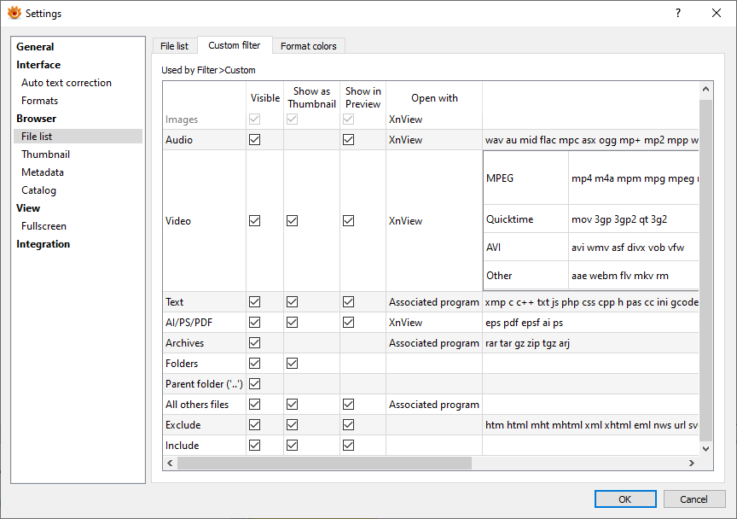Click the question mark help button
Viewport: 737px width, 519px height.
[x=678, y=14]
